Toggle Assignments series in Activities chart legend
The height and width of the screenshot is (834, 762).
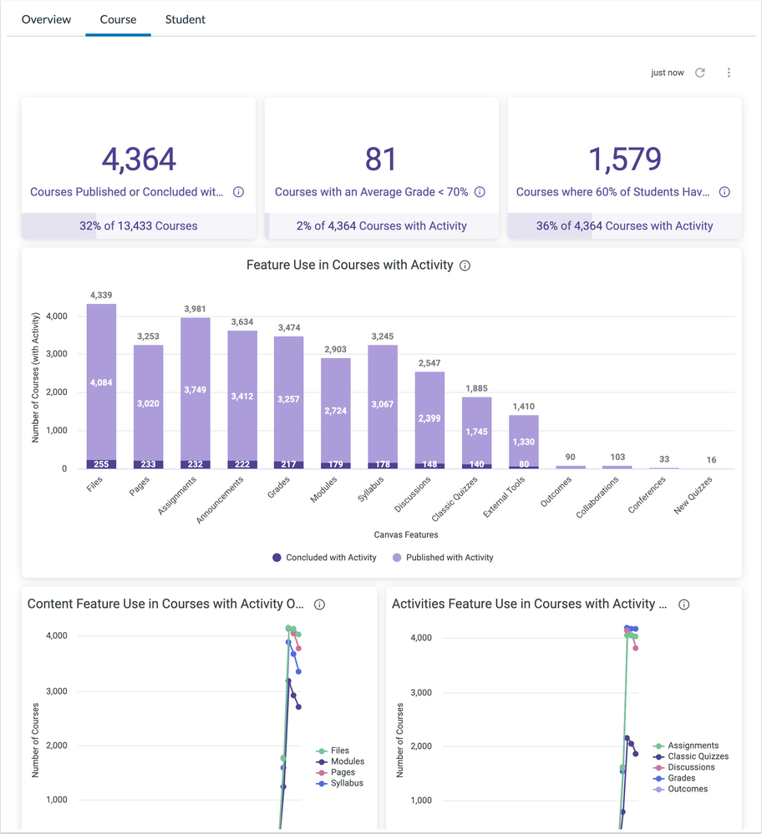coord(686,746)
